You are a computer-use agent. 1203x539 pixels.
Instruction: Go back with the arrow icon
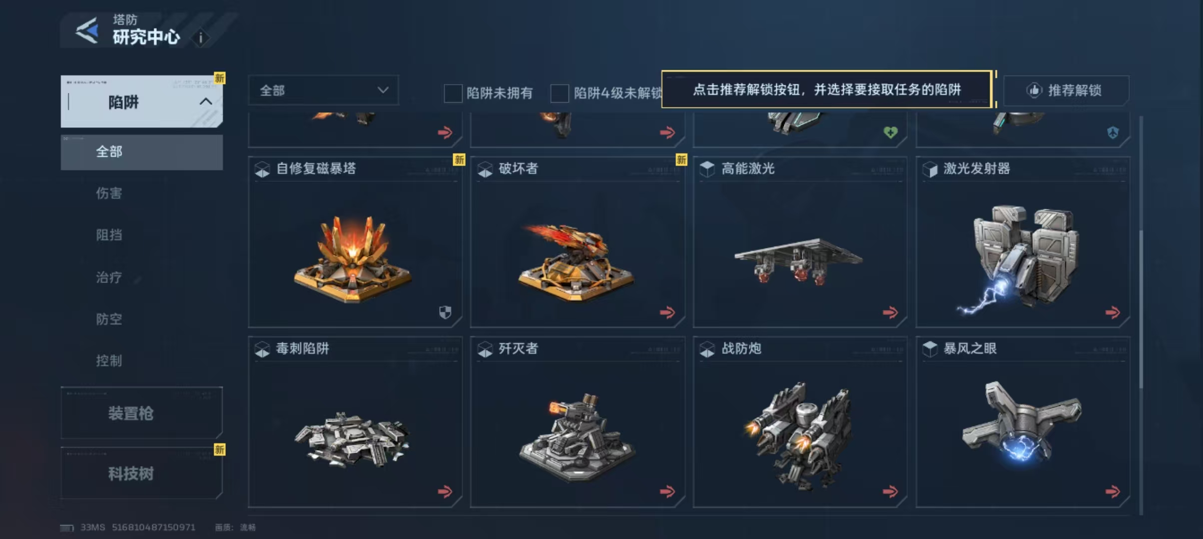pyautogui.click(x=87, y=30)
